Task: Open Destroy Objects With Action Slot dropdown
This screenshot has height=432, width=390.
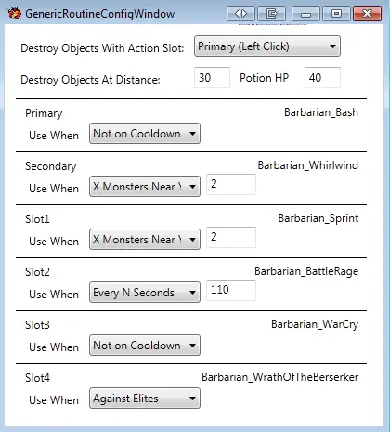Action: coord(267,46)
